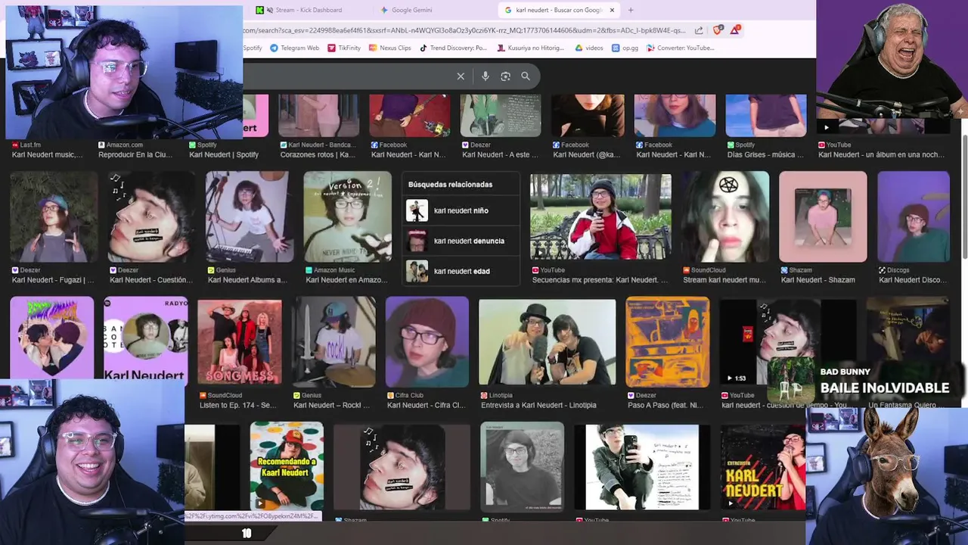Open the phone selfie tracklist image
Viewport: 968px width, 545px height.
coord(642,466)
